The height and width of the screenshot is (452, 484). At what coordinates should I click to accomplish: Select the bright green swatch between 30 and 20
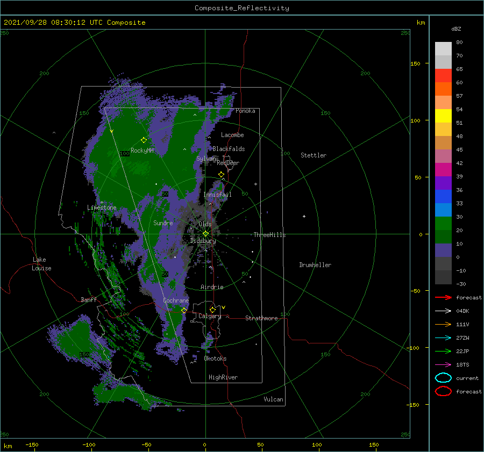pos(443,224)
